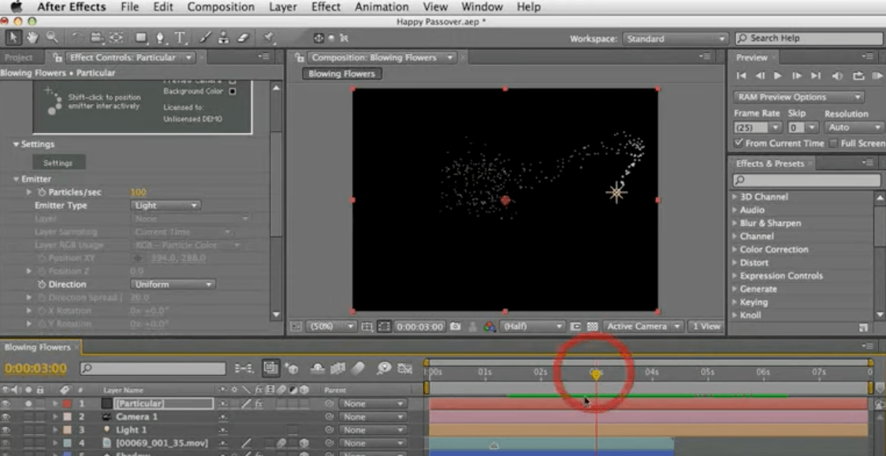Select the Horizontal Type tool
This screenshot has height=456, width=886.
(x=180, y=37)
